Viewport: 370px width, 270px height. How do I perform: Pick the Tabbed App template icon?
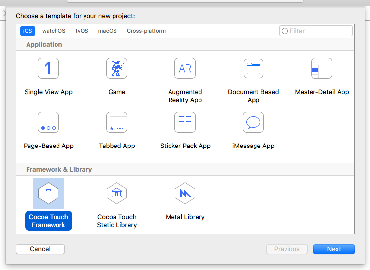[x=116, y=123]
